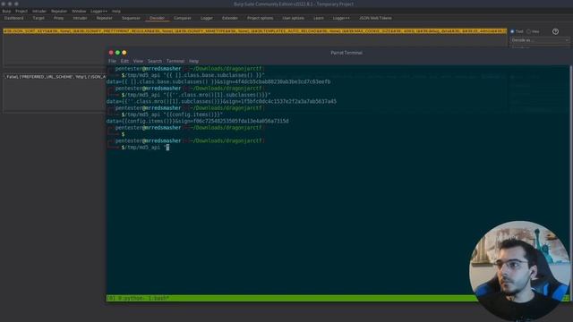Switch to the Sequencer tab

[x=131, y=18]
